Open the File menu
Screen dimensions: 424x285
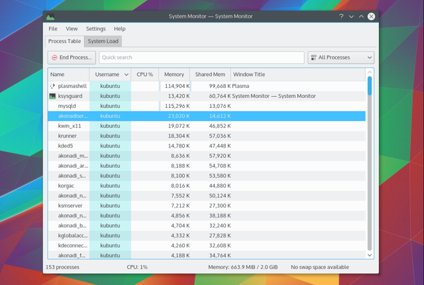(x=53, y=29)
